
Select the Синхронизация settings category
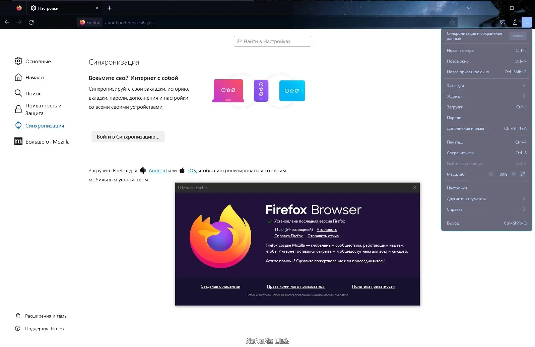[40, 125]
